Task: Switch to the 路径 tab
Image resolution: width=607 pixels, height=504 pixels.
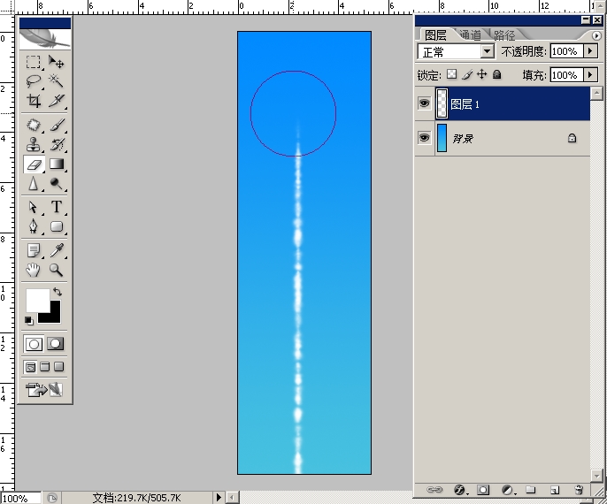Action: [x=504, y=35]
